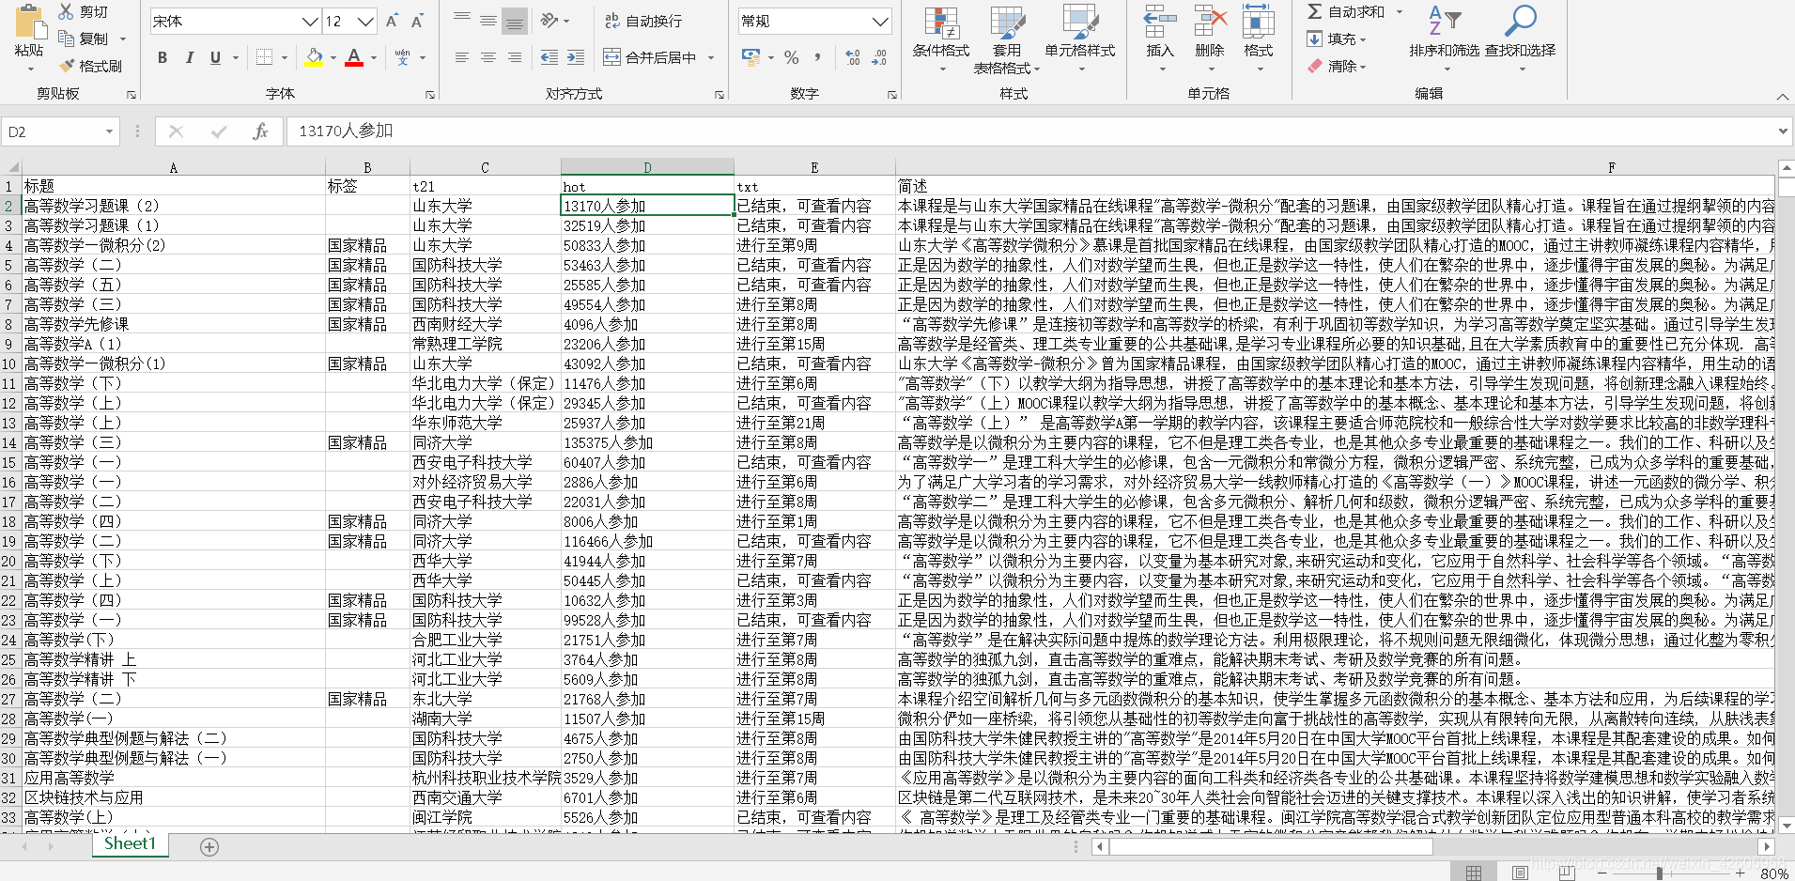Click the Paste clipboard icon
This screenshot has height=881, width=1795.
(29, 23)
